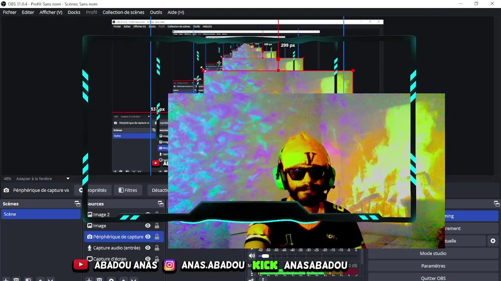
Task: Open Propriétés of the selected source
Action: click(x=93, y=190)
